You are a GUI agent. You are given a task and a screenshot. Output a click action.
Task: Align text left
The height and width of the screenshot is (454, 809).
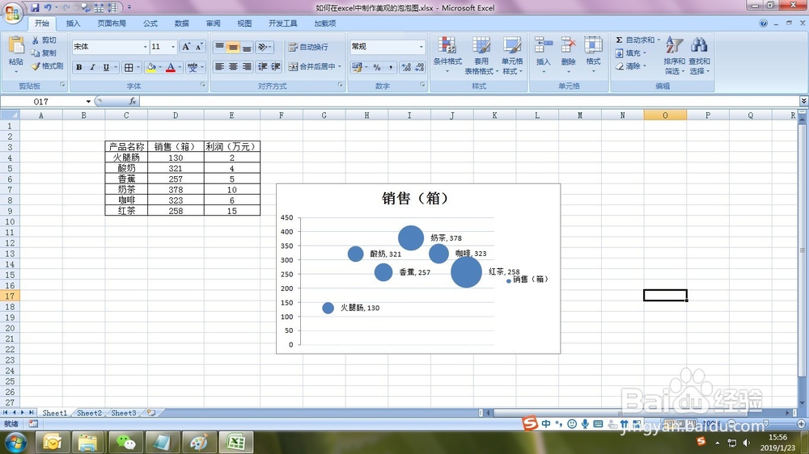[219, 66]
